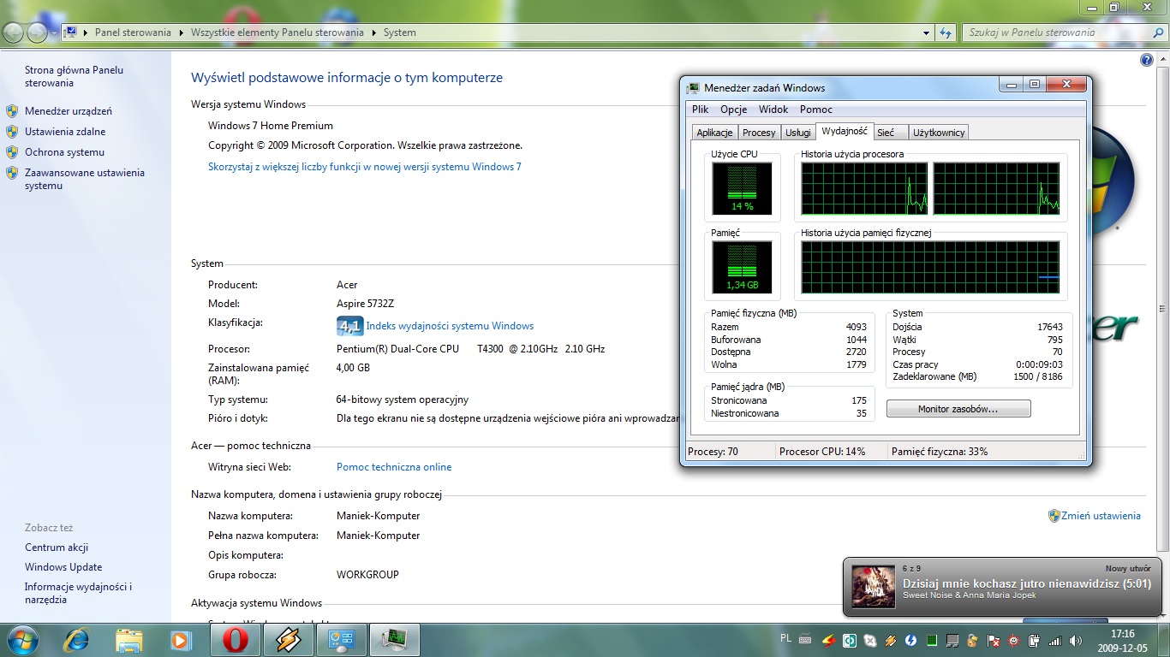Click Zmień ustawienia link
Viewport: 1170px width, 657px height.
click(1101, 516)
